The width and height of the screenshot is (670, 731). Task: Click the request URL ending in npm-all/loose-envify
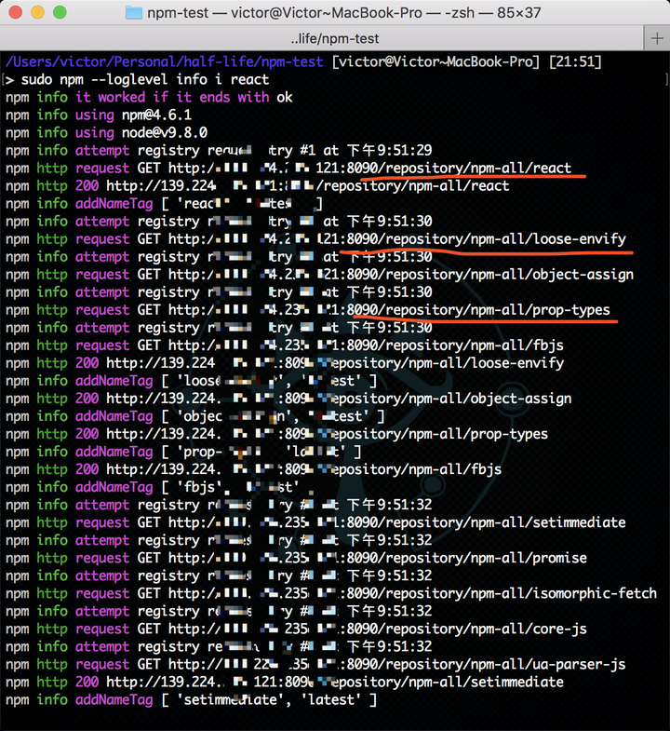tap(397, 238)
